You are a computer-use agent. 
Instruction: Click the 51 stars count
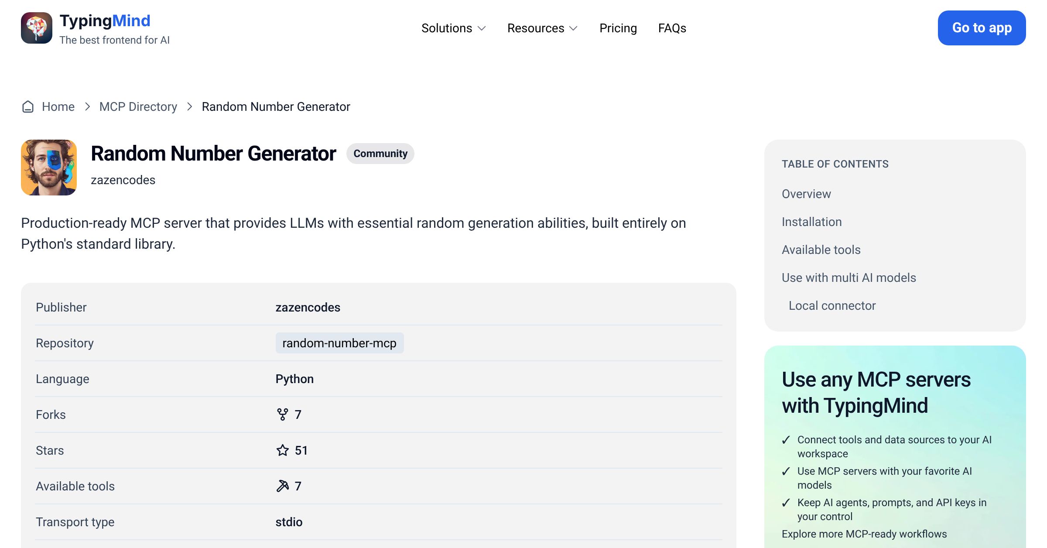[301, 450]
